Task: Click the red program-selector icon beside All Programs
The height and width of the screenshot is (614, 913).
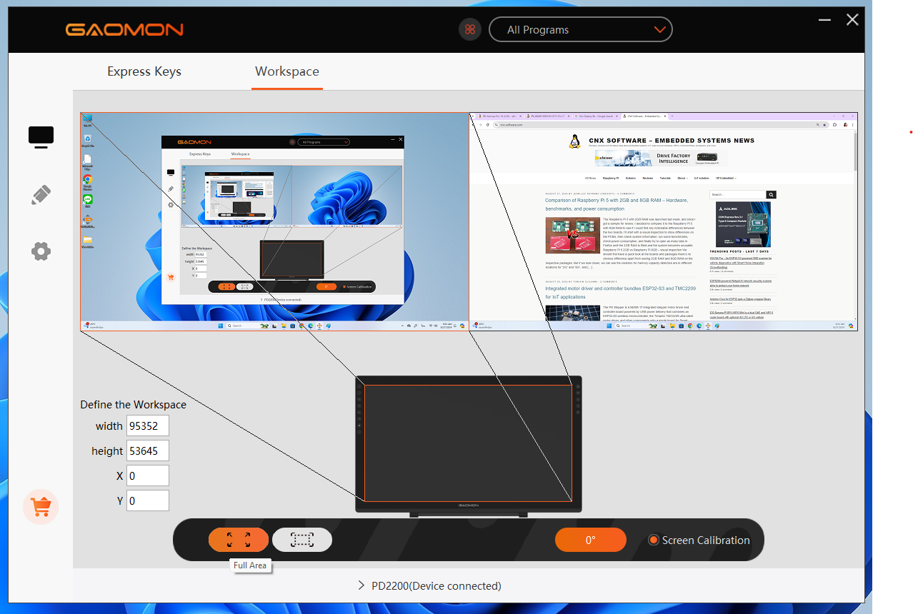Action: (x=470, y=29)
